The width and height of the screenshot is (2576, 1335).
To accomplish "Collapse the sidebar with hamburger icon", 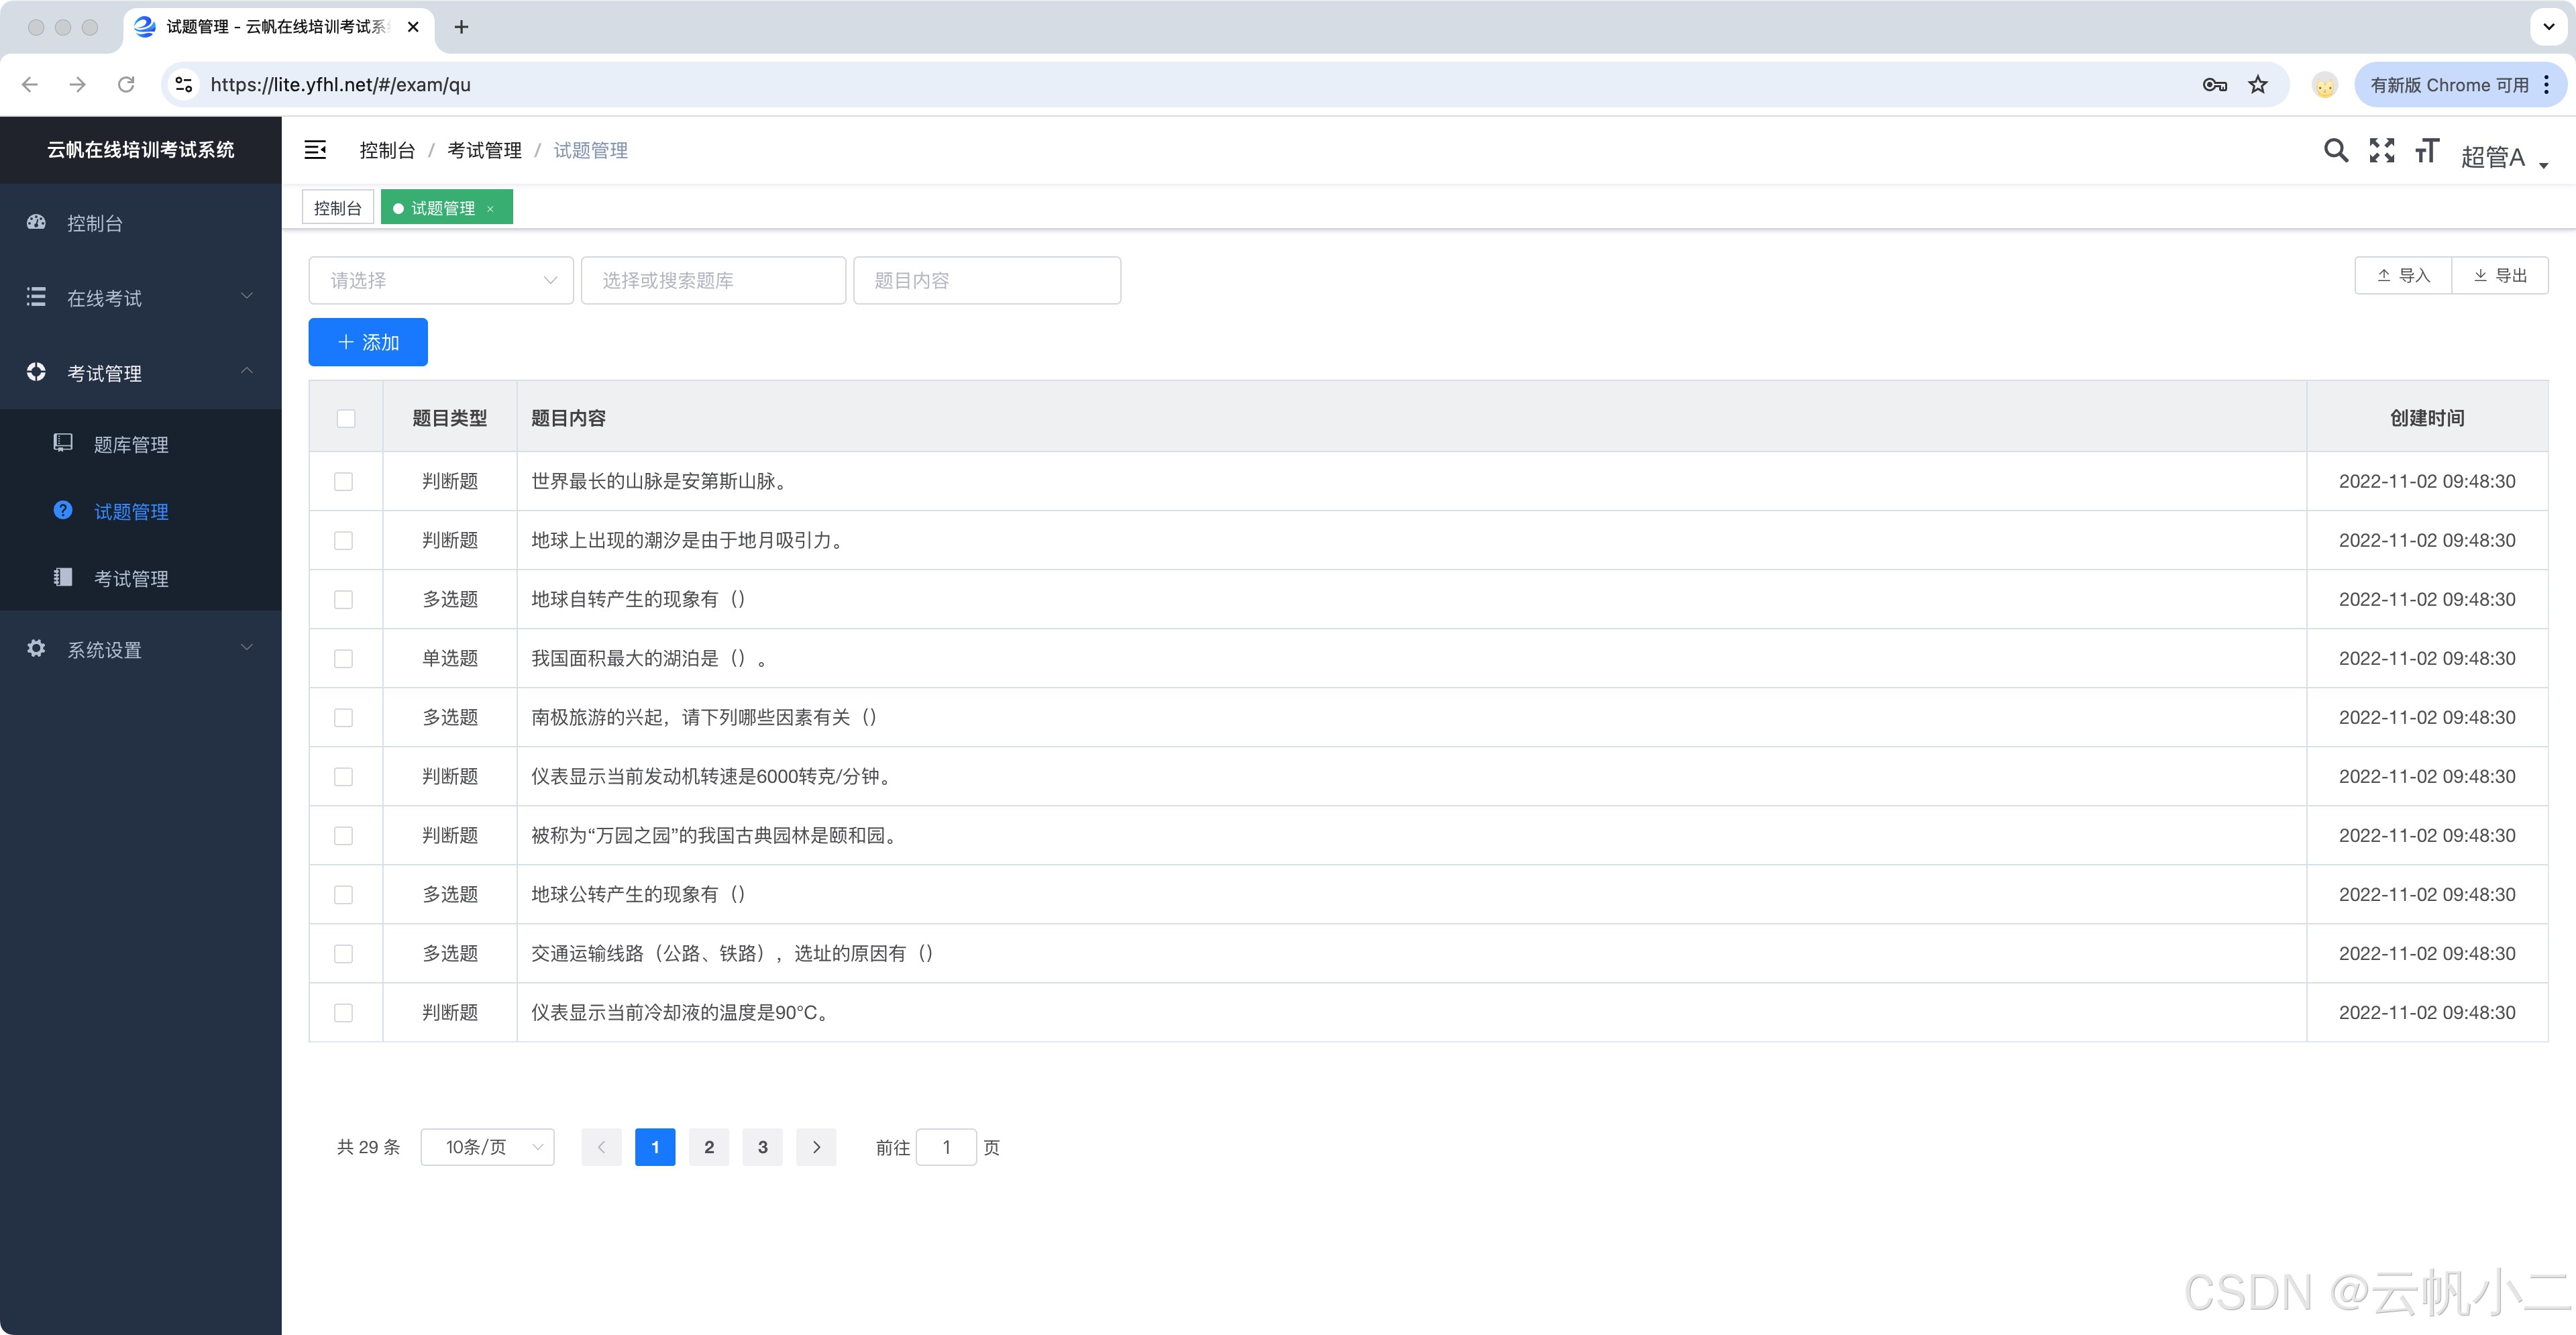I will (x=315, y=150).
